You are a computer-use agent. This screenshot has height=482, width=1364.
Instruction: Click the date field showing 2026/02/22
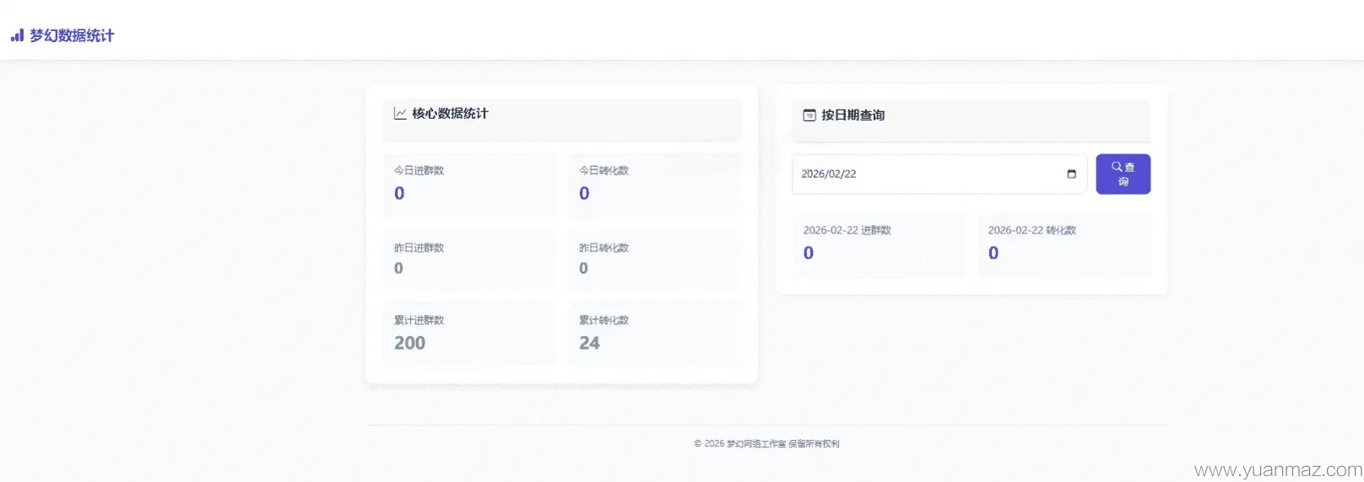pos(939,174)
